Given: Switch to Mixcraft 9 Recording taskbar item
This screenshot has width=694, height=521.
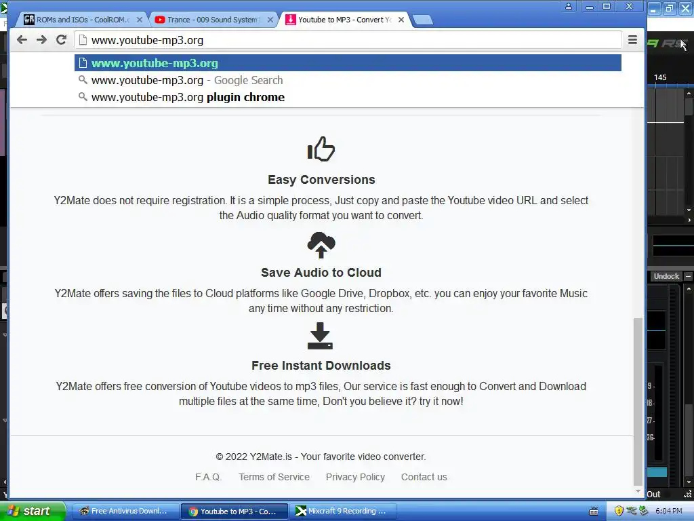Looking at the screenshot, I should 343,512.
